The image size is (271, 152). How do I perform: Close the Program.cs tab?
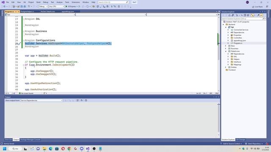click(18, 11)
